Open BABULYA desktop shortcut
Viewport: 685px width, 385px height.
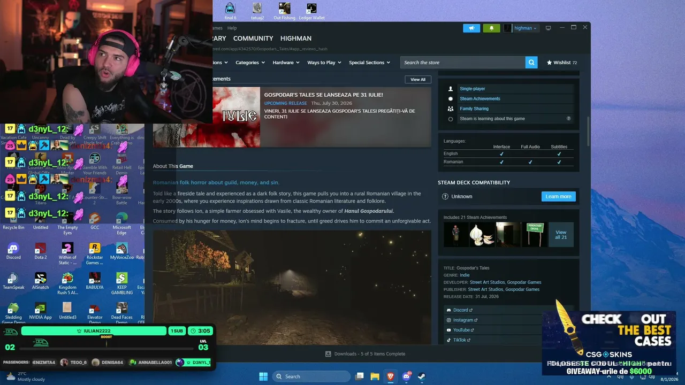point(95,281)
